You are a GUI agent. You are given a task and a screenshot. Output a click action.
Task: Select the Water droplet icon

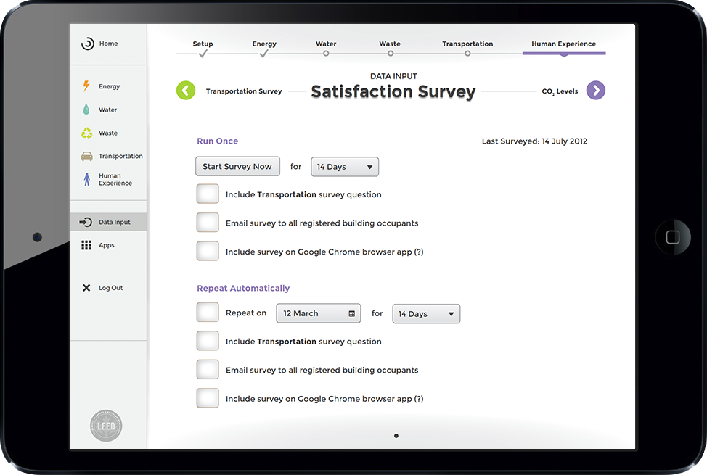(86, 109)
